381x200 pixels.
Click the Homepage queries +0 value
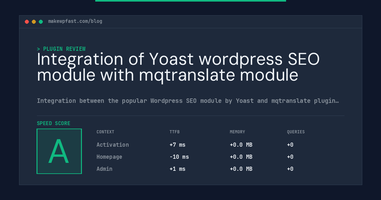(x=290, y=157)
